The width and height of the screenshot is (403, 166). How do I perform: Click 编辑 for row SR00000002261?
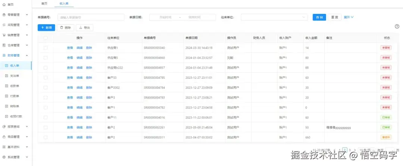[x=79, y=128]
